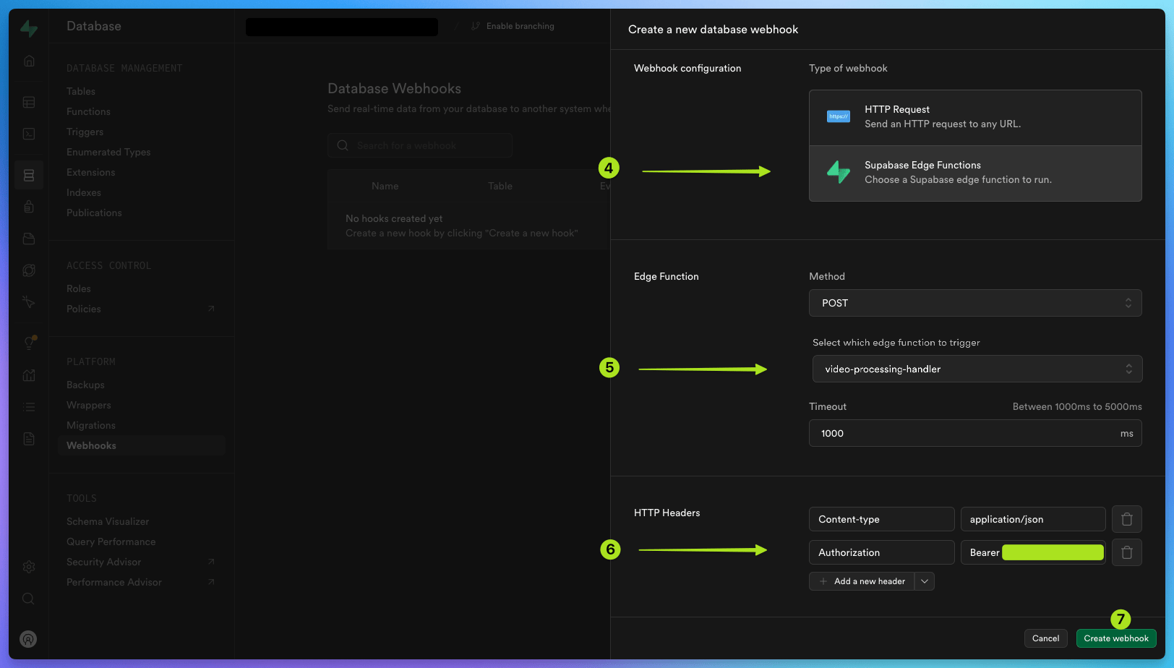Open the Table Editor from the sidebar
Image resolution: width=1174 pixels, height=668 pixels.
[29, 102]
